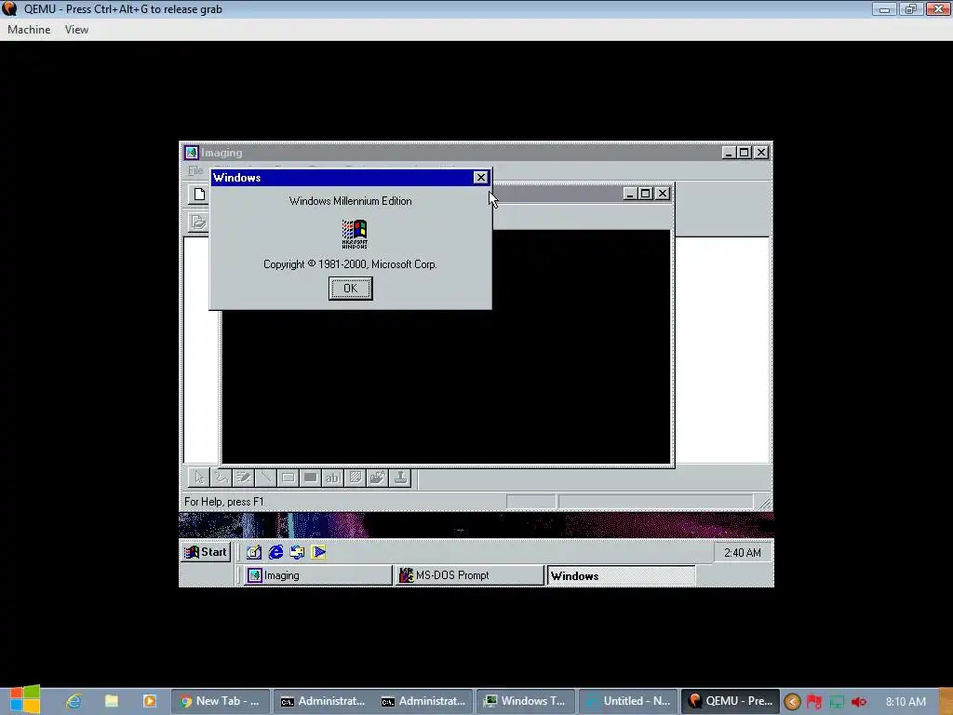Click the New blank document icon in Imaging
The image size is (953, 715).
(199, 195)
